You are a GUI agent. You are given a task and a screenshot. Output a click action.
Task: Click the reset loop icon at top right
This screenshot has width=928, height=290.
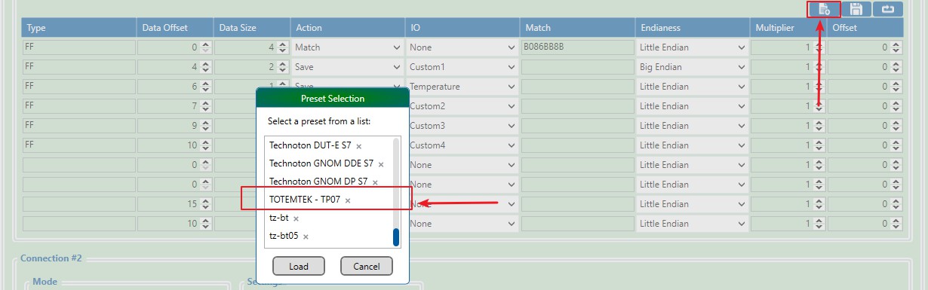(x=888, y=10)
